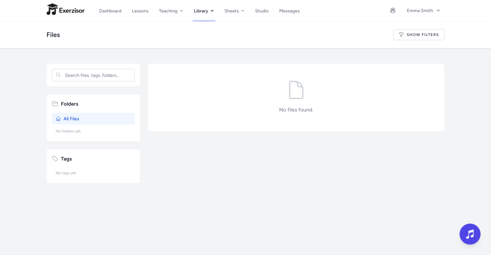This screenshot has height=255, width=491.
Task: Open the Lessons page
Action: pos(140,11)
